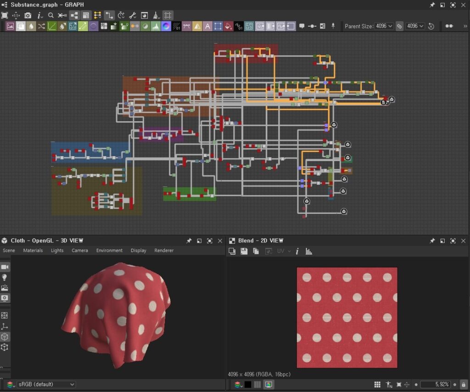The width and height of the screenshot is (470, 392).
Task: Click the broom clean-up icon in graph toolbar
Action: (156, 15)
